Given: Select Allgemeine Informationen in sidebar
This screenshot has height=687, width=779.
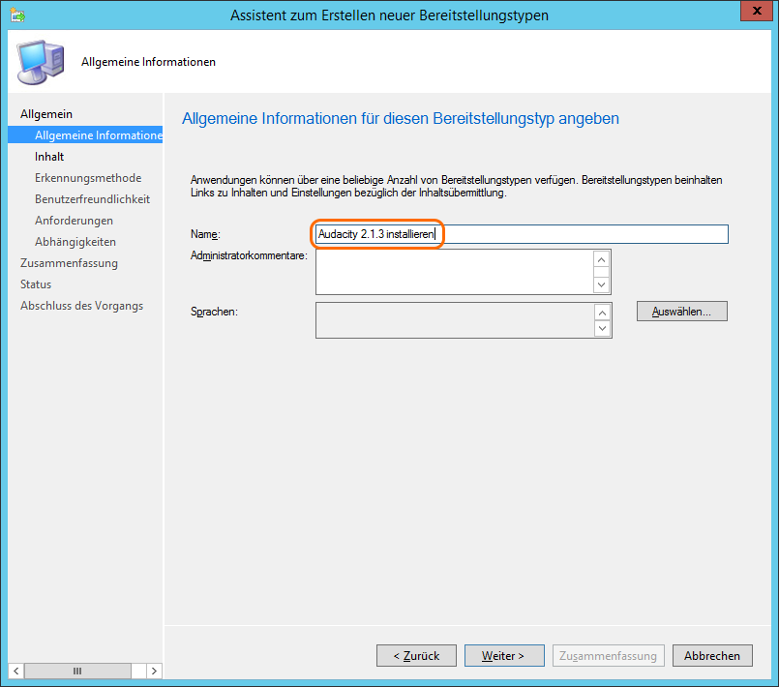Looking at the screenshot, I should click(x=98, y=135).
